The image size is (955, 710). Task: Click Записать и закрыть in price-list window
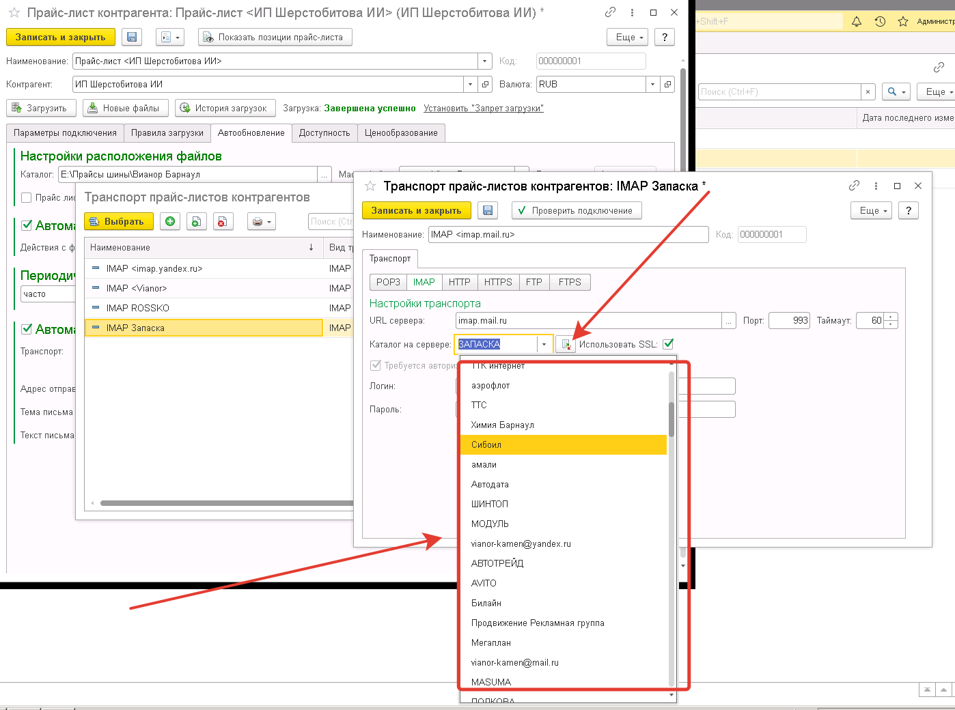(60, 37)
